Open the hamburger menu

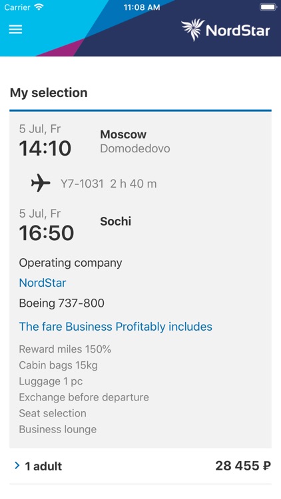pos(15,29)
